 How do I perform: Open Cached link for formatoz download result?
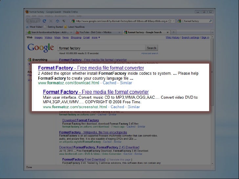(109, 83)
